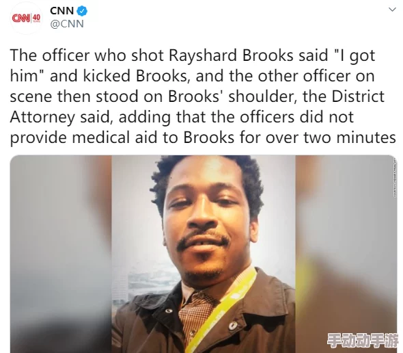Expand the tweet options chevron menu
403x353 pixels.
coord(392,10)
